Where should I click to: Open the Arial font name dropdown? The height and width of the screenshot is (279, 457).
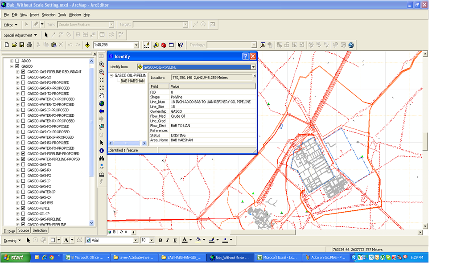point(136,240)
